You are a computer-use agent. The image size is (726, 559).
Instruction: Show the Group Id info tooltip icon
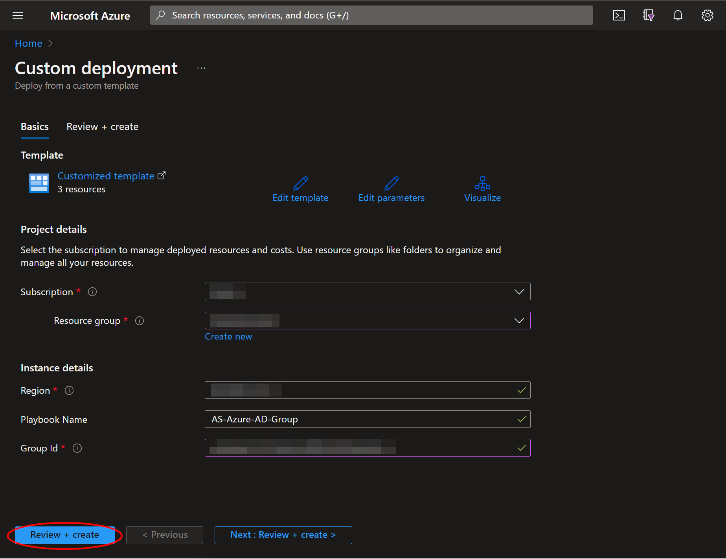(77, 448)
